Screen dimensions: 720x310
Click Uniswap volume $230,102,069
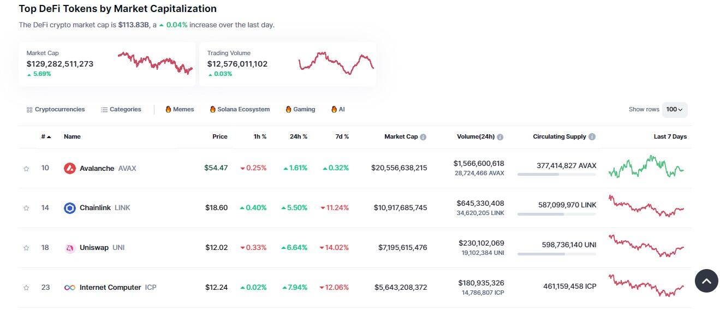click(481, 243)
